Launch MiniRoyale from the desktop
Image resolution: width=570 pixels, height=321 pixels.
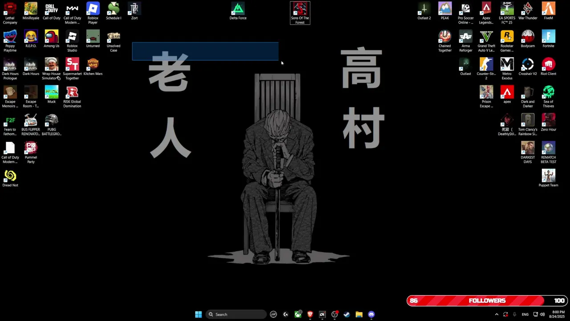tap(31, 12)
